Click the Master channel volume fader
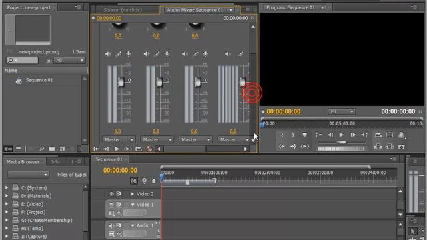Image resolution: width=427 pixels, height=240 pixels. [242, 81]
